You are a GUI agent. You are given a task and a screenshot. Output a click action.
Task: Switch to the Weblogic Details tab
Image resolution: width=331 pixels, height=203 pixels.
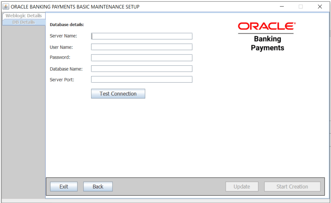(x=24, y=16)
